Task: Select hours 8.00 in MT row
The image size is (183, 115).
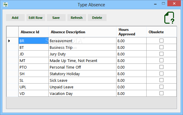Action: [x=131, y=60]
